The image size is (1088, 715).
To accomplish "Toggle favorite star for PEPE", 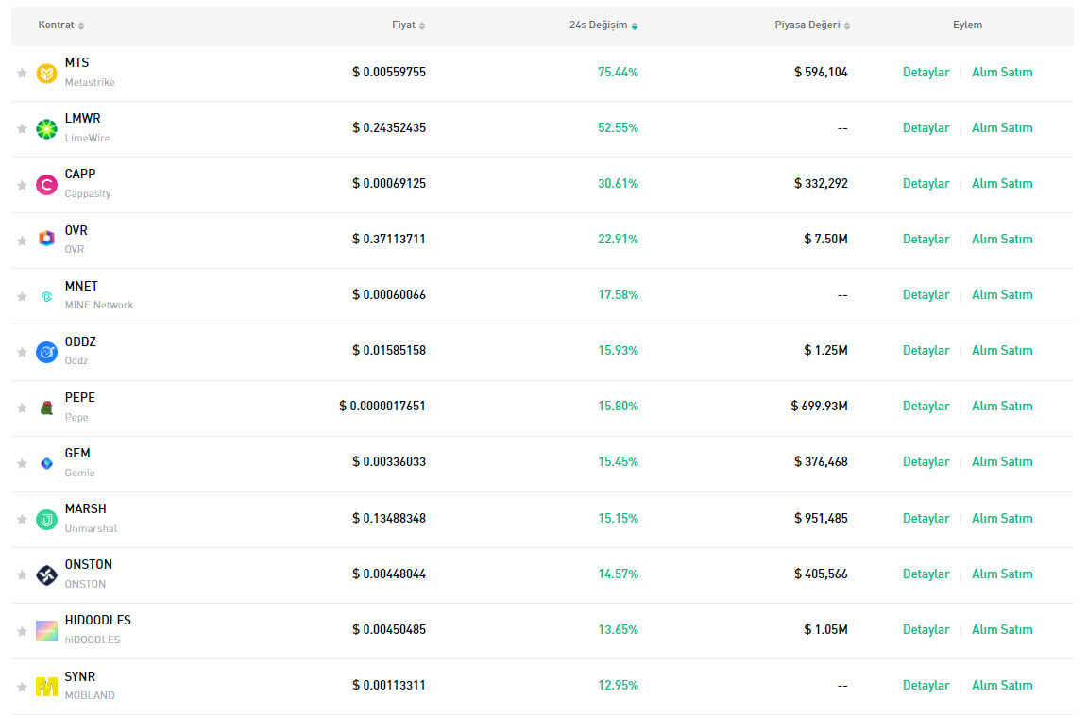I will (22, 407).
